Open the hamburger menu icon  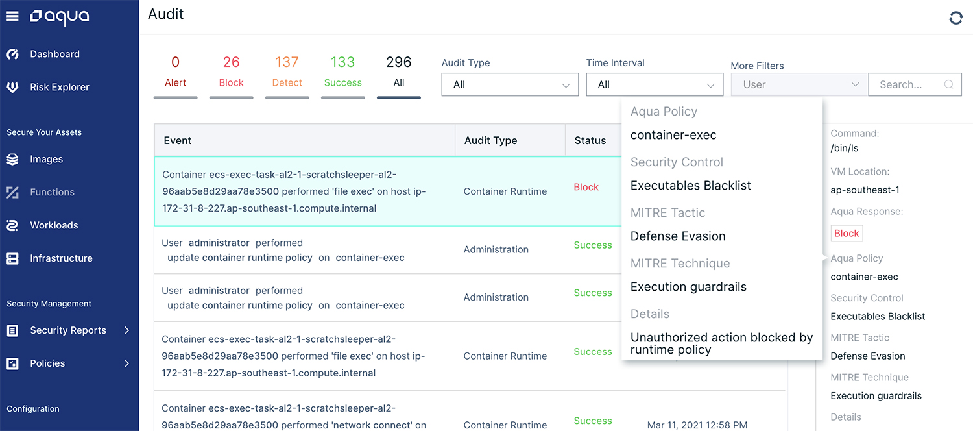[12, 16]
